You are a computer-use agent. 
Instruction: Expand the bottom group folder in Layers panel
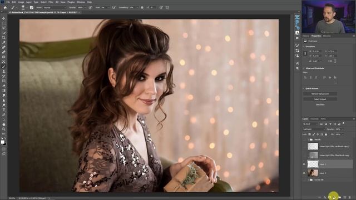point(308,180)
